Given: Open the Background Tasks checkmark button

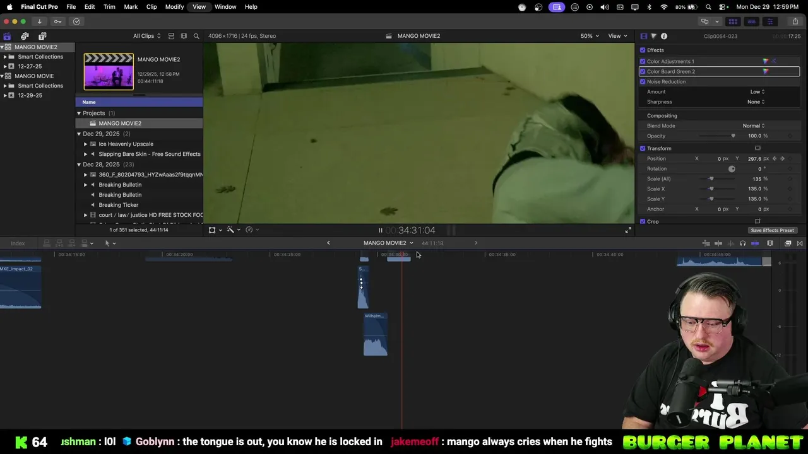Looking at the screenshot, I should (76, 21).
